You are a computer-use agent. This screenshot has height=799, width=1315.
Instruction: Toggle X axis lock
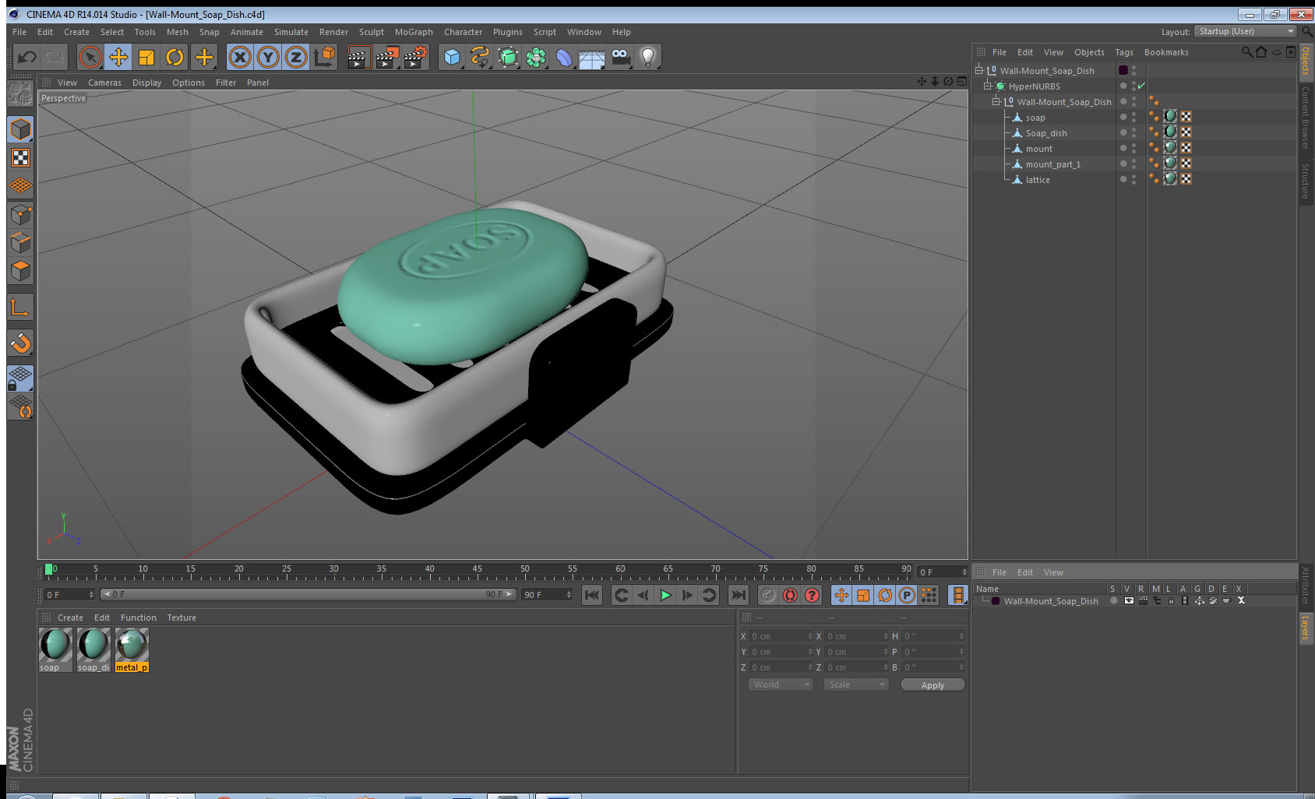pyautogui.click(x=240, y=57)
